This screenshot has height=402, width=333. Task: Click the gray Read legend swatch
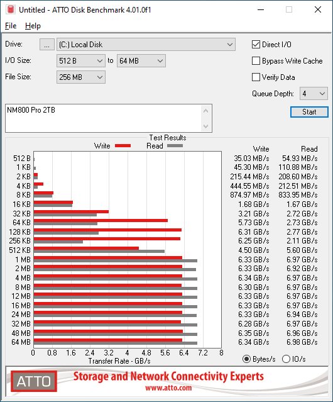pos(175,146)
